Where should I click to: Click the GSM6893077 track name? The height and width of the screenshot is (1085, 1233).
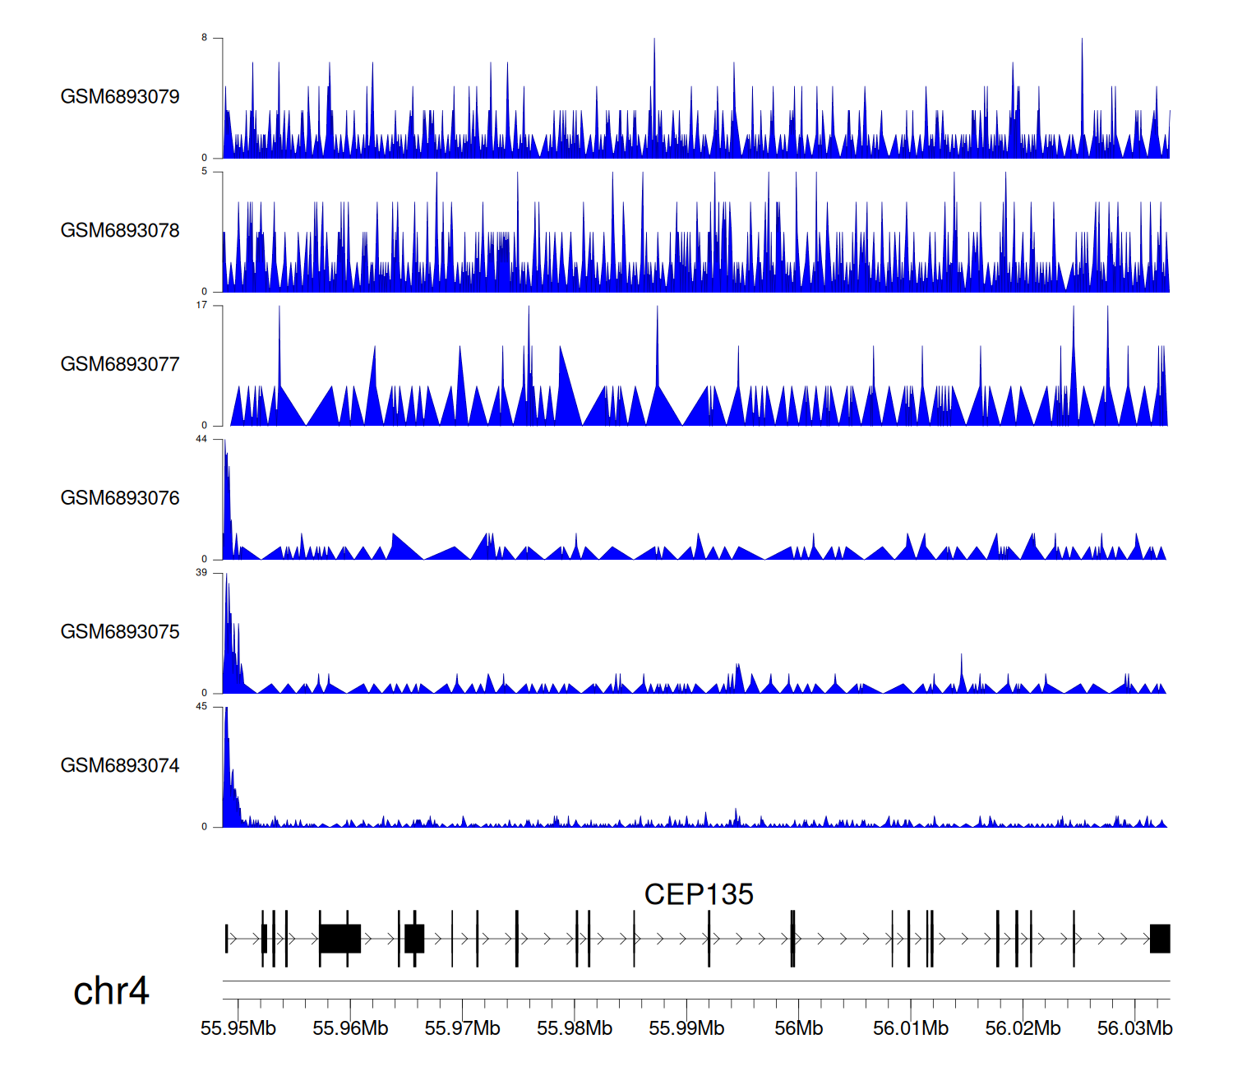tap(120, 365)
